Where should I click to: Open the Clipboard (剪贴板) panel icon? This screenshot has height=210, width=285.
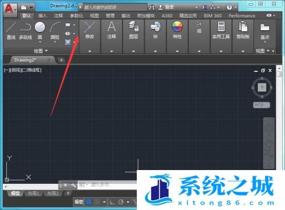(243, 27)
